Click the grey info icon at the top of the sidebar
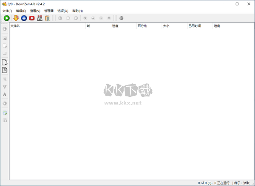 click(5, 29)
